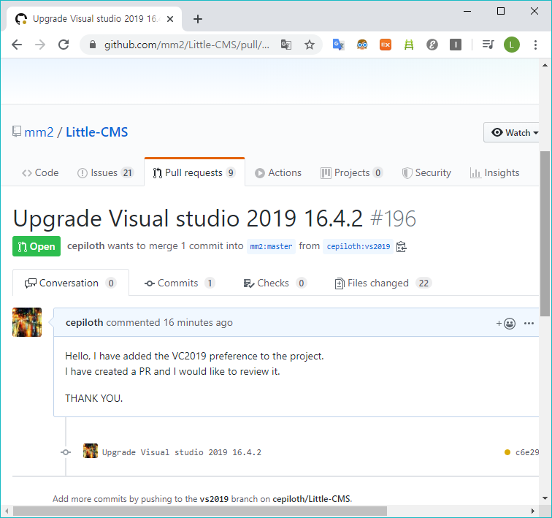Viewport: 552px width, 518px height.
Task: Click the browser forward arrow
Action: (40, 45)
